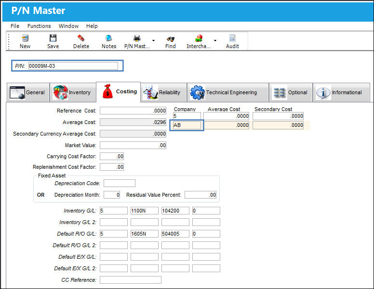Click the Average Cost column header
The image size is (374, 289).
pos(224,109)
